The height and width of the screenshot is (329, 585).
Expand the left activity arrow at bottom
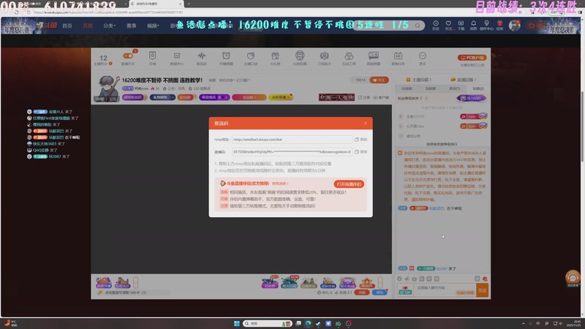(x=136, y=282)
